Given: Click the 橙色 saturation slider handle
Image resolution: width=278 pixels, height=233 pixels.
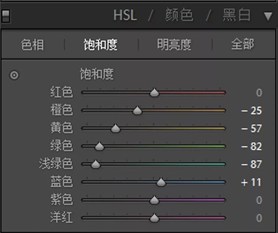Looking at the screenshot, I should [x=137, y=111].
